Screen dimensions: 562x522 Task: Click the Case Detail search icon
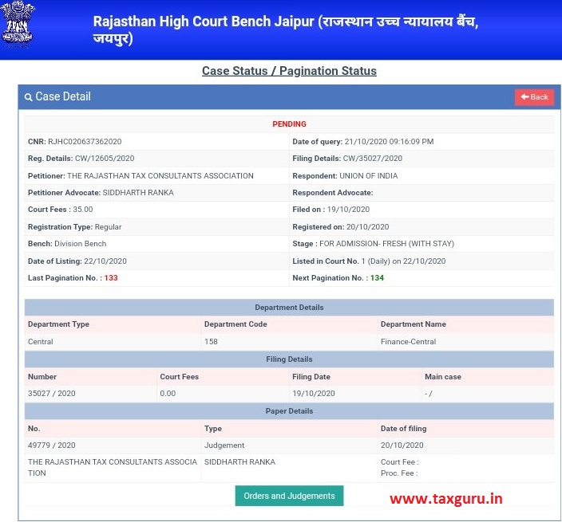pyautogui.click(x=28, y=97)
